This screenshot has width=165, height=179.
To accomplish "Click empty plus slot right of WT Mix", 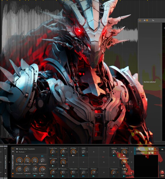I will (x=73, y=162).
